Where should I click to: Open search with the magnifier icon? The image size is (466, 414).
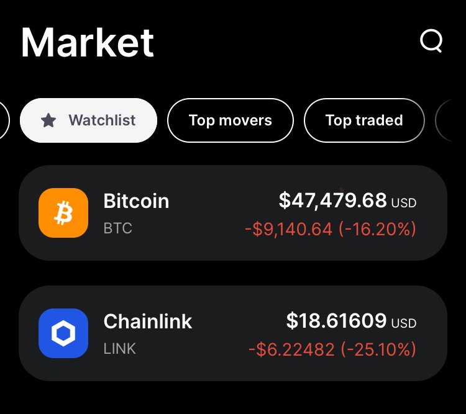click(x=431, y=41)
